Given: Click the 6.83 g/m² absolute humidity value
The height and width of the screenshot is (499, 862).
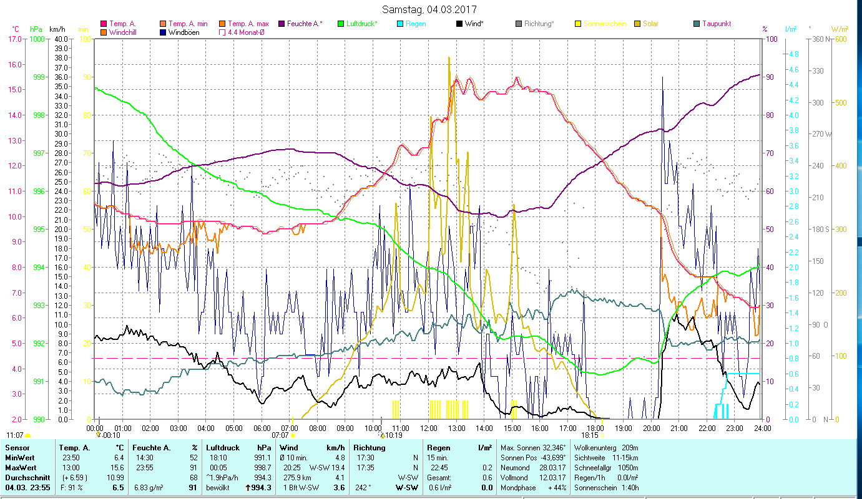Looking at the screenshot, I should pos(147,488).
